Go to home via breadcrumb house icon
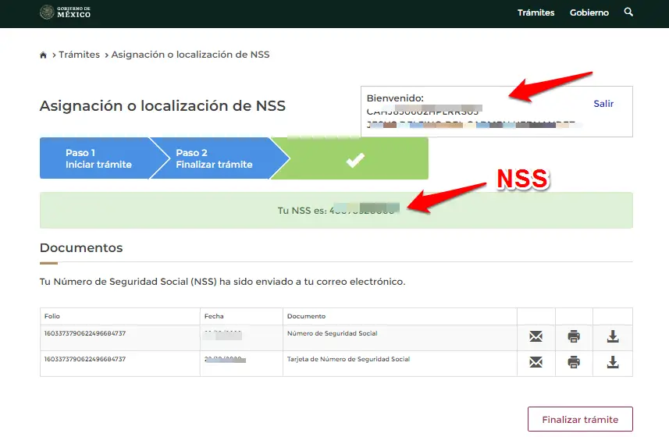The image size is (669, 437). (43, 55)
